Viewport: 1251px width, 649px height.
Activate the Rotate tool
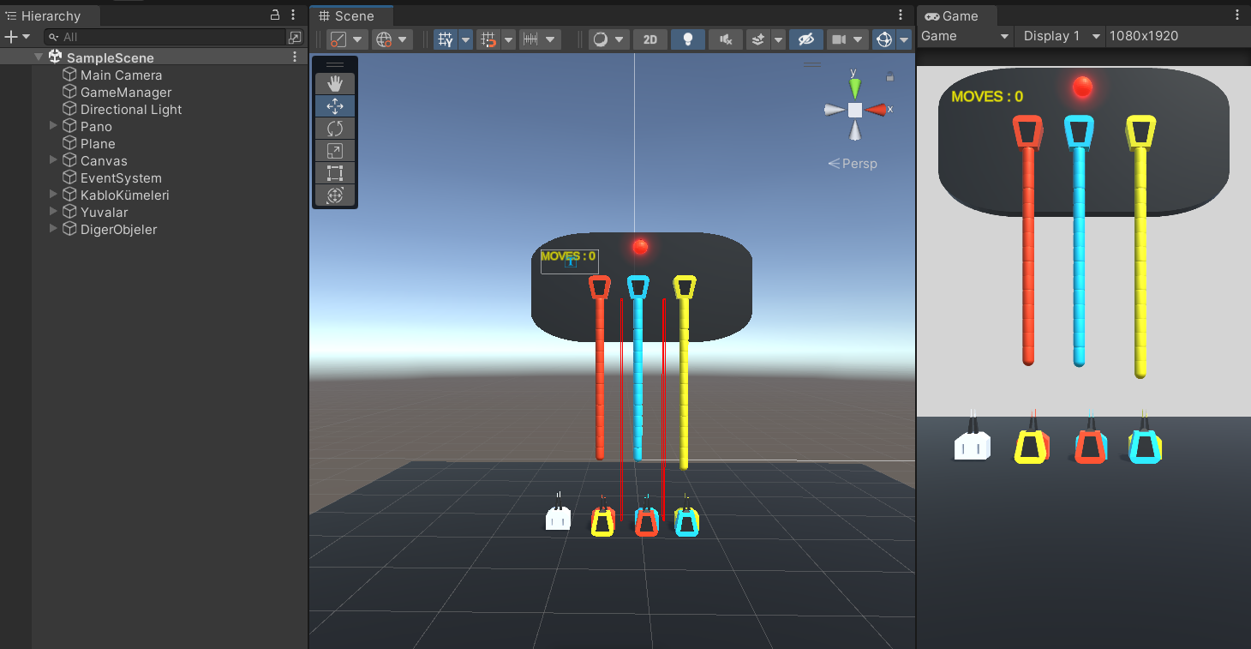point(335,128)
